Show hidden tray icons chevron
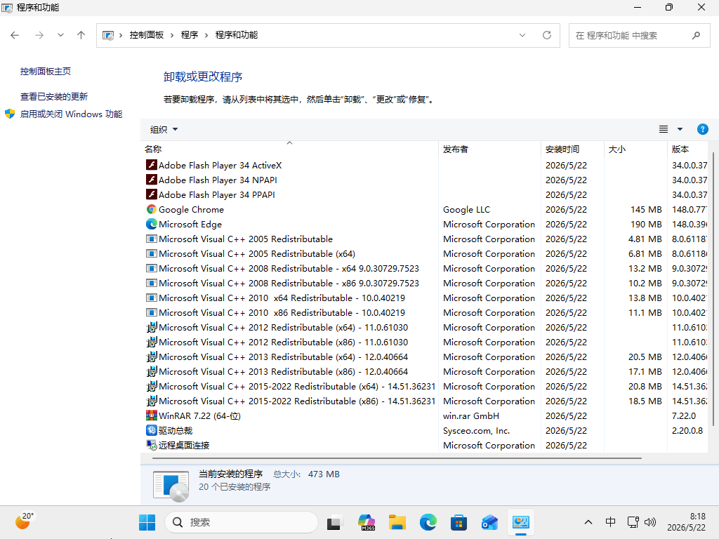 click(x=588, y=522)
